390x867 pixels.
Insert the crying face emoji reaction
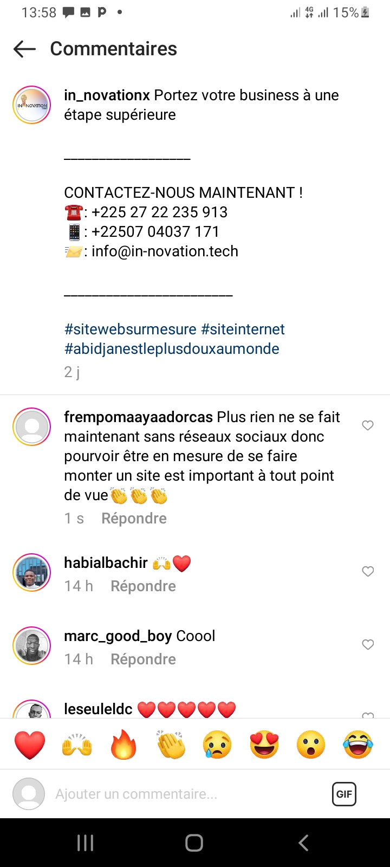[217, 745]
